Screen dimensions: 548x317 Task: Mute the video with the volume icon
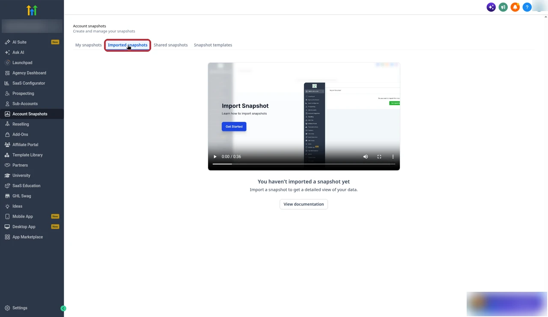point(366,157)
